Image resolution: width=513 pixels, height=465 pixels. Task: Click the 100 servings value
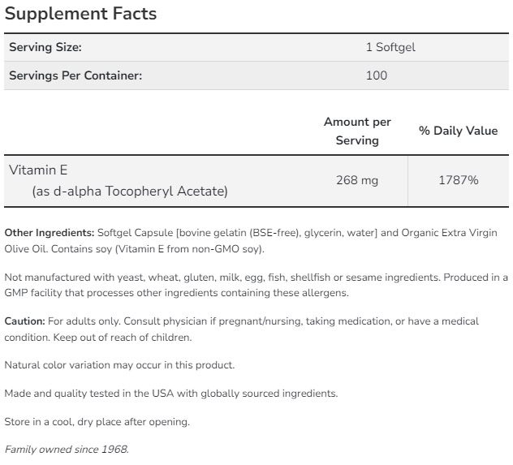click(377, 75)
